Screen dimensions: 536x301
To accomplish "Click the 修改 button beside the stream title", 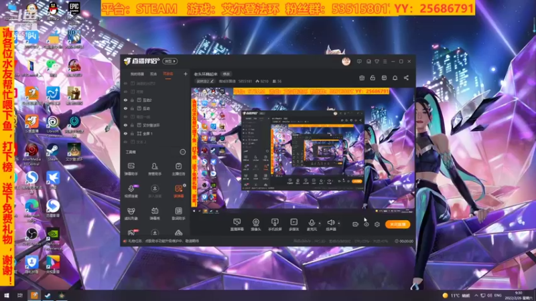I will click(x=226, y=74).
